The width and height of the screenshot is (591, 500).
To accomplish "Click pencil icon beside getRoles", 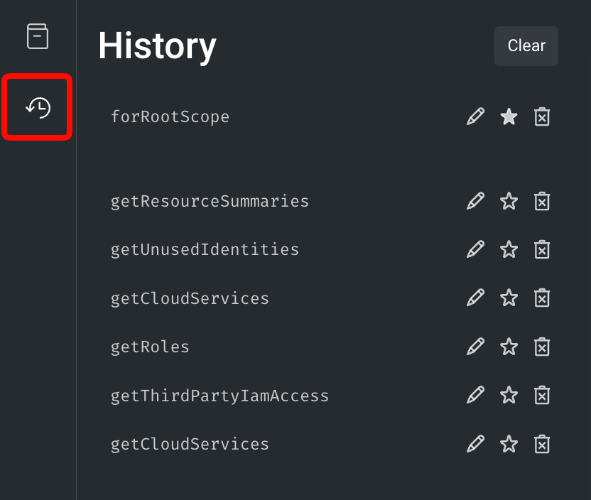I will click(475, 347).
